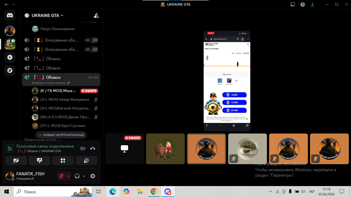Select the Назар Манцівнюк video tile
351x197 pixels.
pyautogui.click(x=288, y=149)
